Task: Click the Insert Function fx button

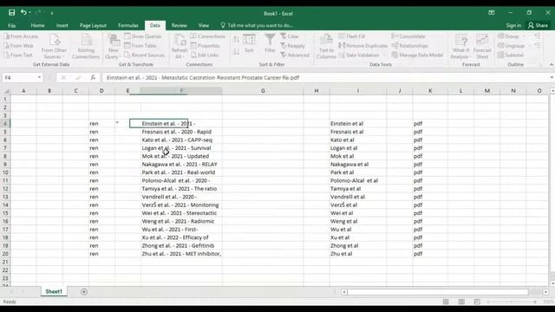Action: (x=93, y=77)
